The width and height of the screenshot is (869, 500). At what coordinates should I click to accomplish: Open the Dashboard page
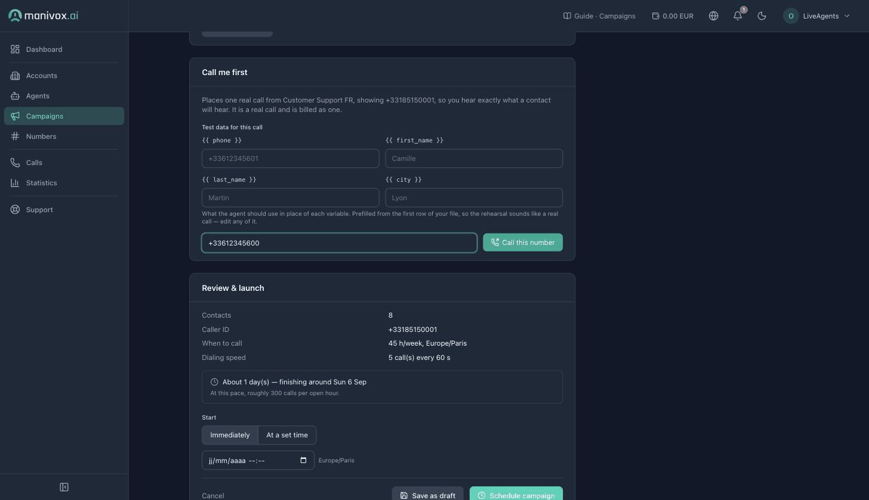[x=64, y=49]
